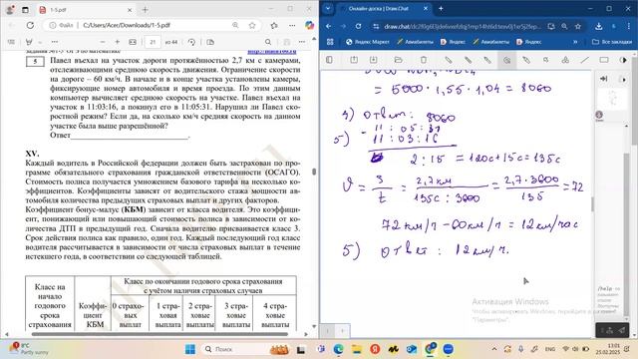This screenshot has width=638, height=359.
Task: Open Chrome apps grid on bookmarks bar
Action: 330,42
